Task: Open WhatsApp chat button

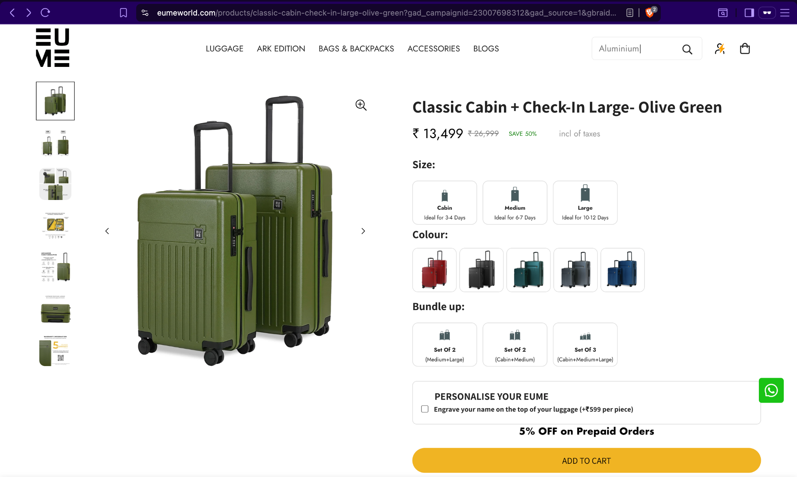Action: tap(771, 390)
